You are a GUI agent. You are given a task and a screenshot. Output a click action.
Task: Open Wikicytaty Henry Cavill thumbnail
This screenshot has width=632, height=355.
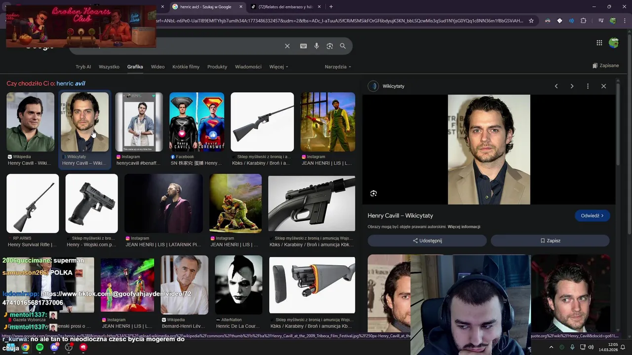tap(84, 122)
